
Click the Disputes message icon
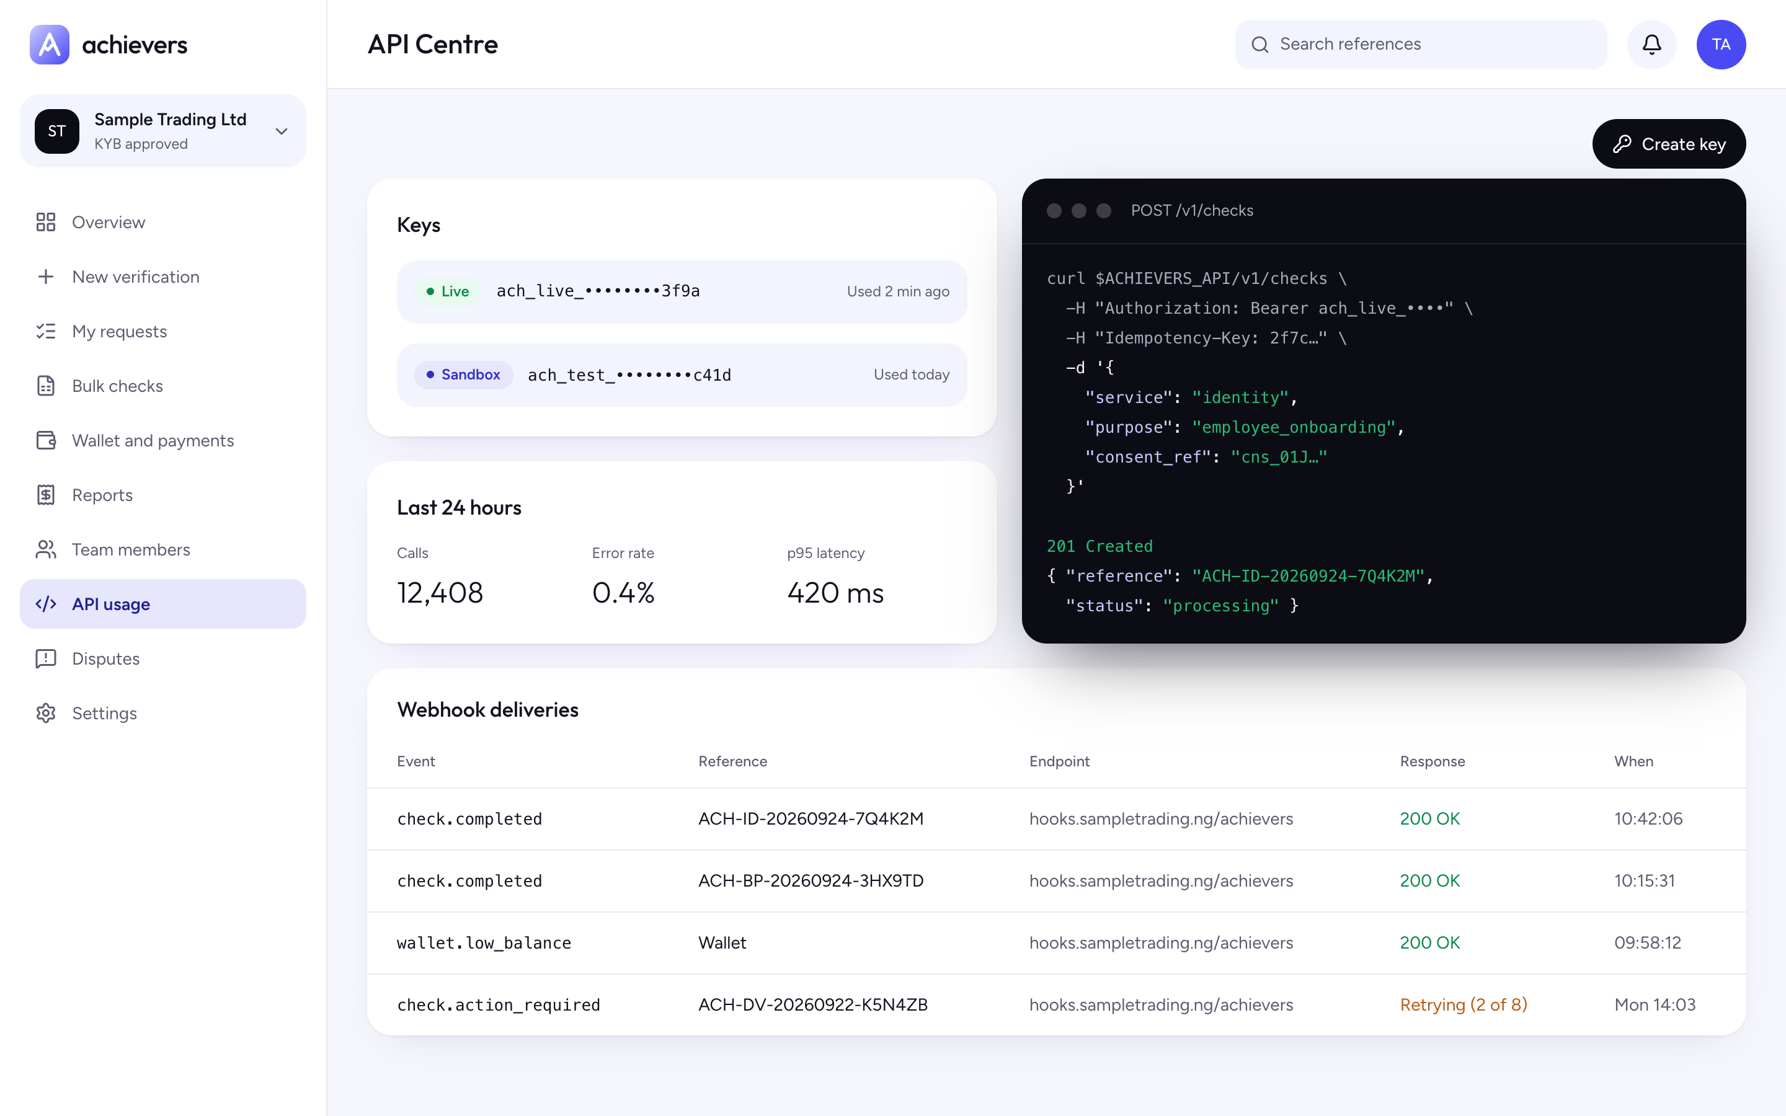pos(46,658)
